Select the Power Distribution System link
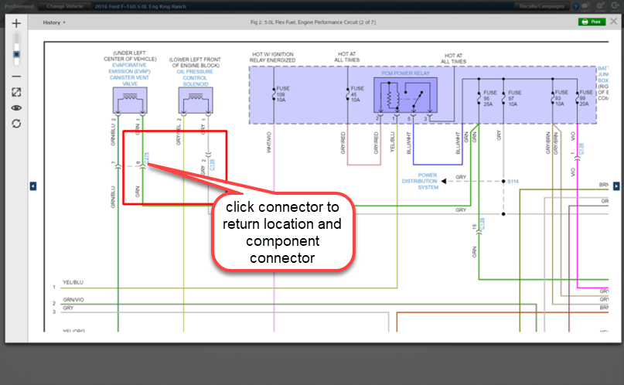Viewport: 624px width, 385px height. point(420,181)
